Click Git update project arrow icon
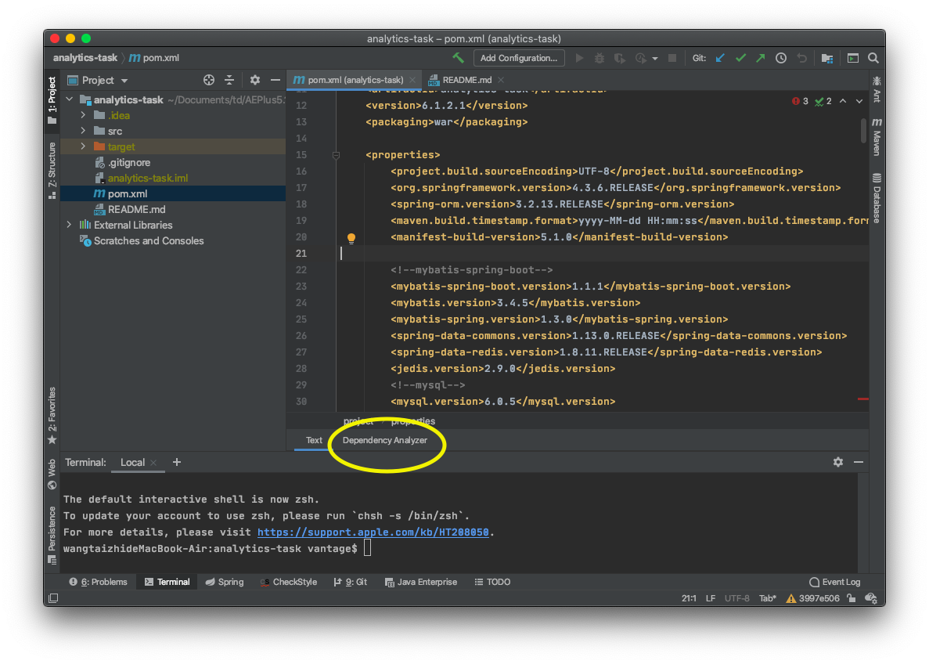This screenshot has width=929, height=664. [x=721, y=58]
